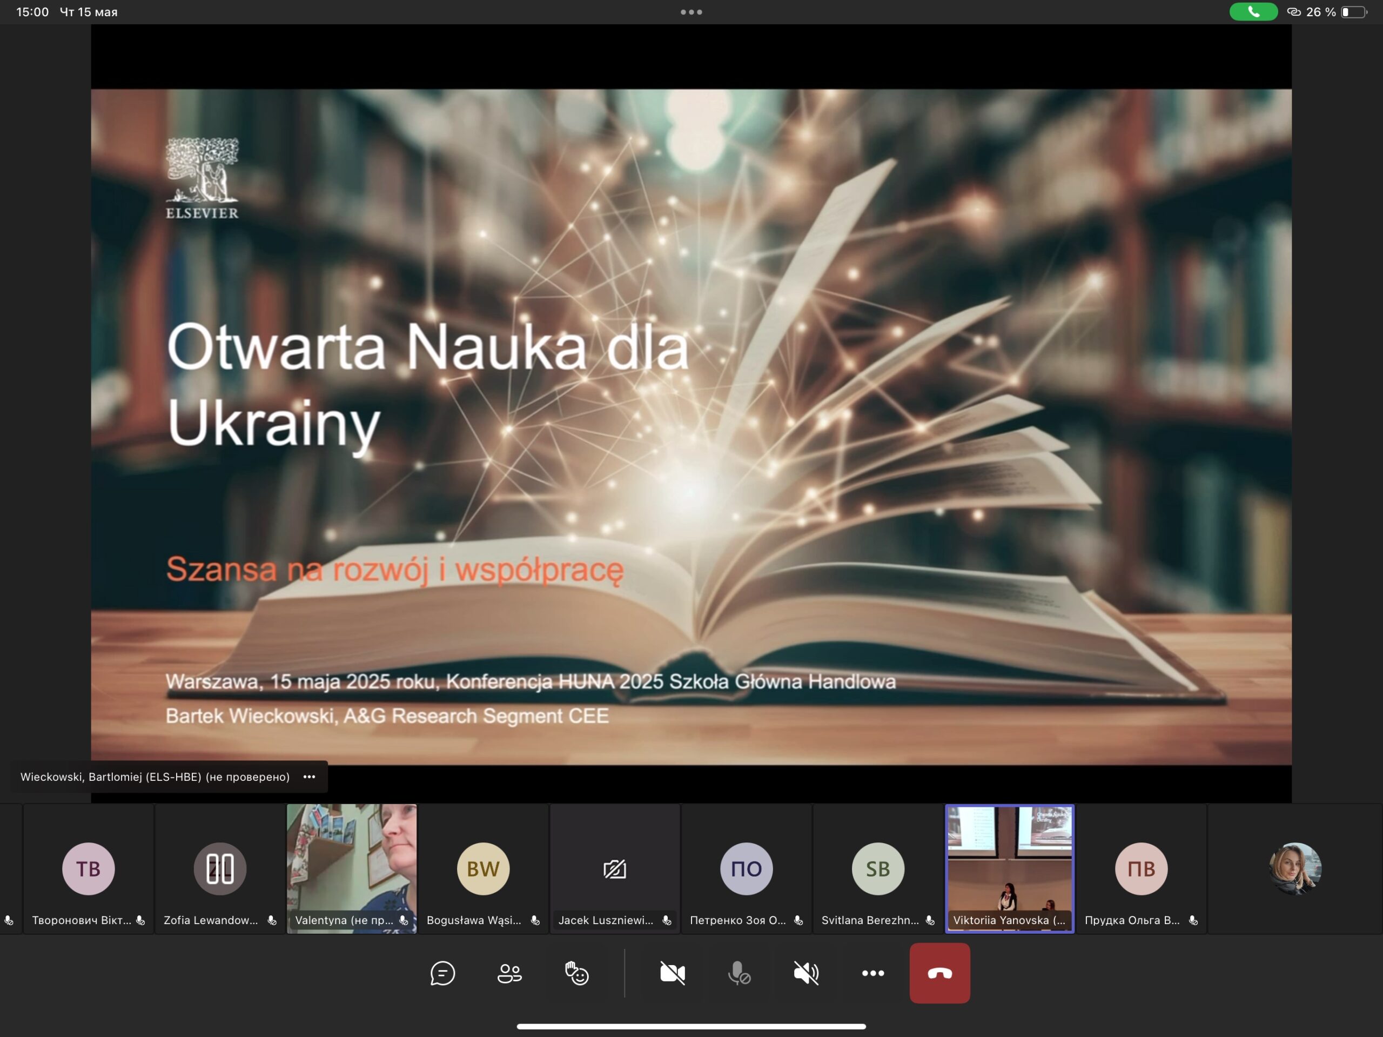Open more actions in call toolbar
Screen dimensions: 1383x1037
(x=873, y=973)
